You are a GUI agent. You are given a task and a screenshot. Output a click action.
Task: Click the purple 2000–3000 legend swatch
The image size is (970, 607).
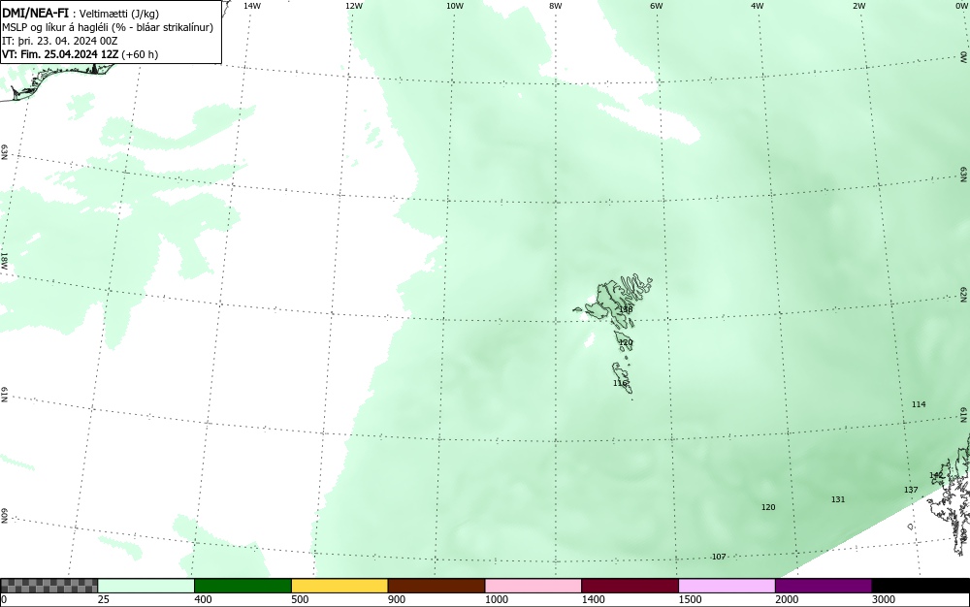824,586
